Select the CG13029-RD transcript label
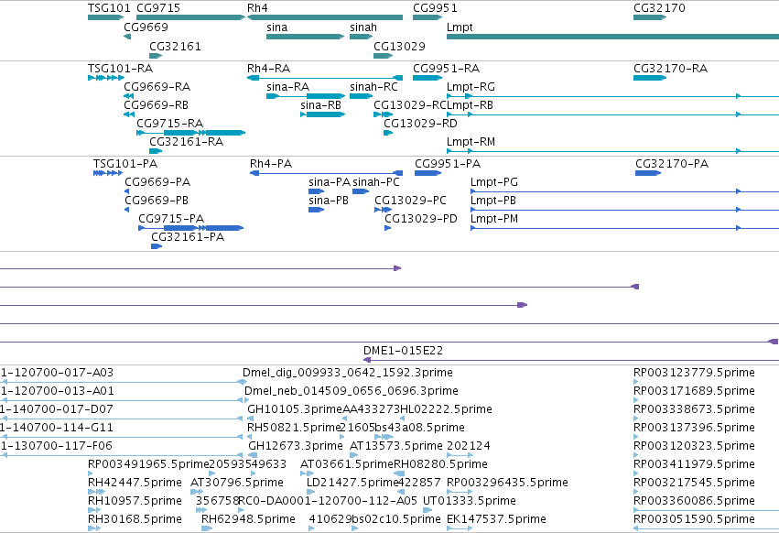 (420, 124)
